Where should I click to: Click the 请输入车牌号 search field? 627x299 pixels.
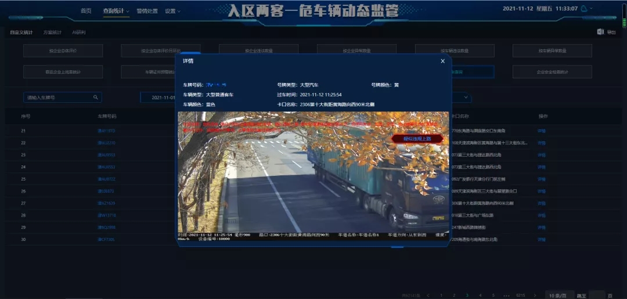pos(62,98)
